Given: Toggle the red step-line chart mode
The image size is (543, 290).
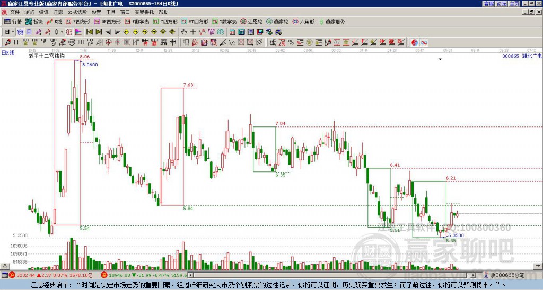Looking at the screenshot, I should pyautogui.click(x=47, y=32).
